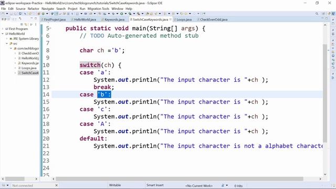Click the Pin Editor toolbar icon
This screenshot has height=189, width=336.
[204, 14]
